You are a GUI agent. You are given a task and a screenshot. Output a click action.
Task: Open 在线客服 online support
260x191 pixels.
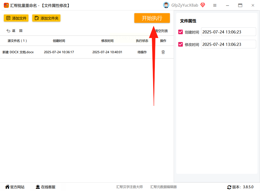46,187
